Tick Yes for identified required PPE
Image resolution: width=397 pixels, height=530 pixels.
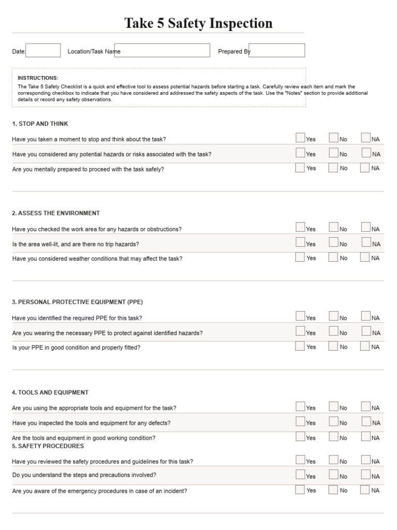(x=300, y=316)
